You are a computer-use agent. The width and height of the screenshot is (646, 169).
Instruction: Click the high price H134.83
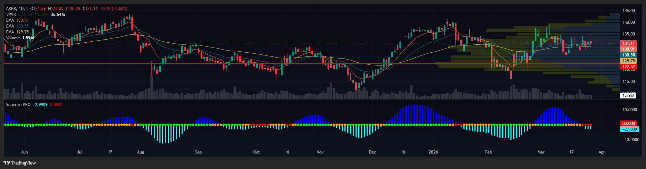pos(56,9)
